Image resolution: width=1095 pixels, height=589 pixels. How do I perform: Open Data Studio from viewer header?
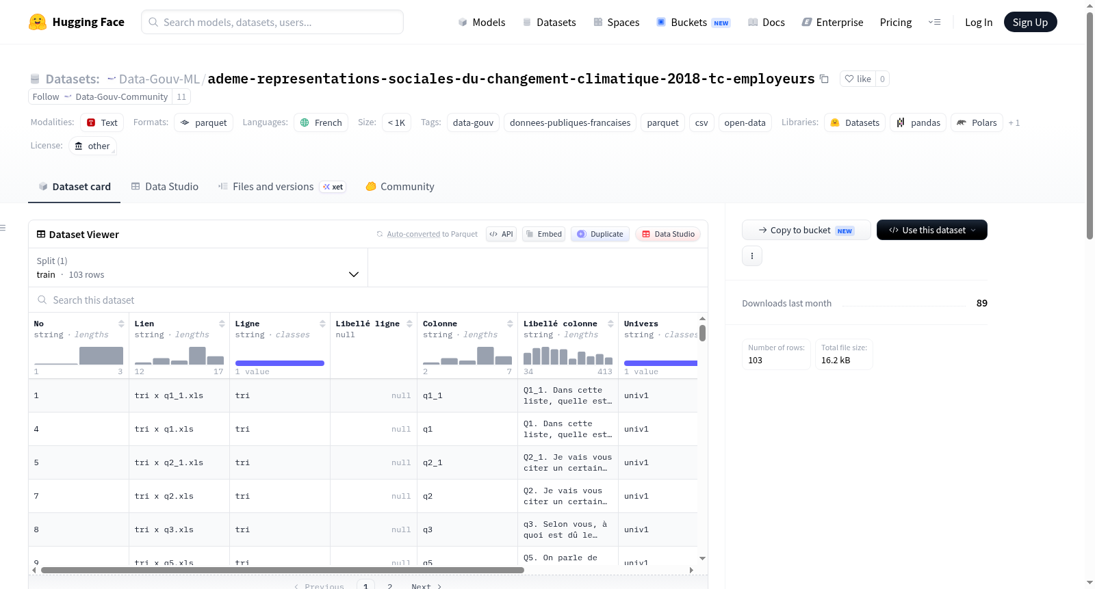(668, 234)
